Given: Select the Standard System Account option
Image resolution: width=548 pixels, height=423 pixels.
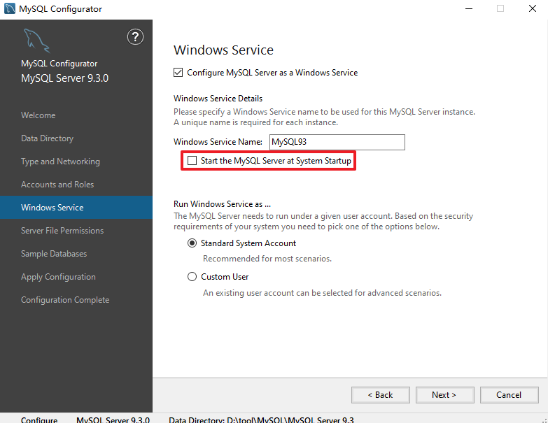Looking at the screenshot, I should (x=192, y=243).
